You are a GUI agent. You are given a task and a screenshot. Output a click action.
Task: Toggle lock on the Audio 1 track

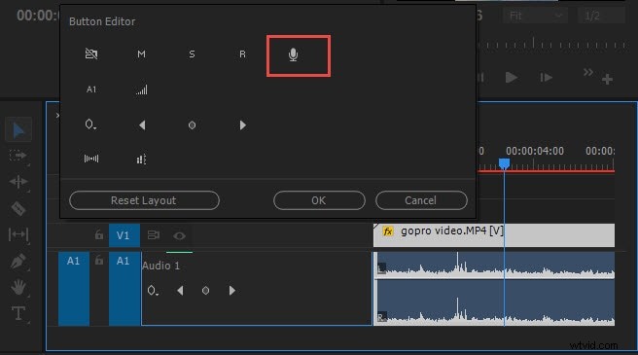point(99,260)
